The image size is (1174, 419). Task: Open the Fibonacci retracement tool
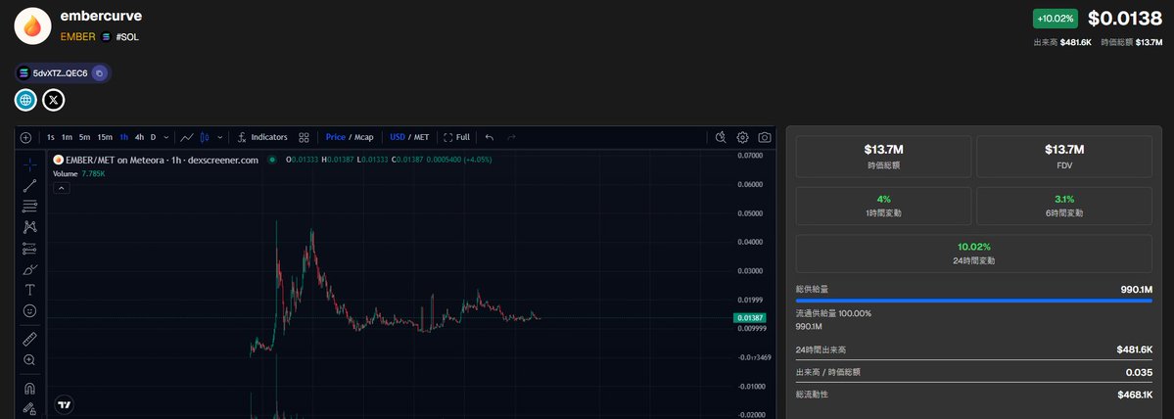point(30,207)
